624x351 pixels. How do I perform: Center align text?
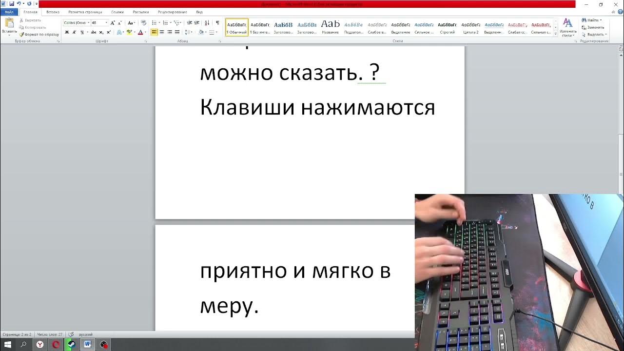(162, 32)
